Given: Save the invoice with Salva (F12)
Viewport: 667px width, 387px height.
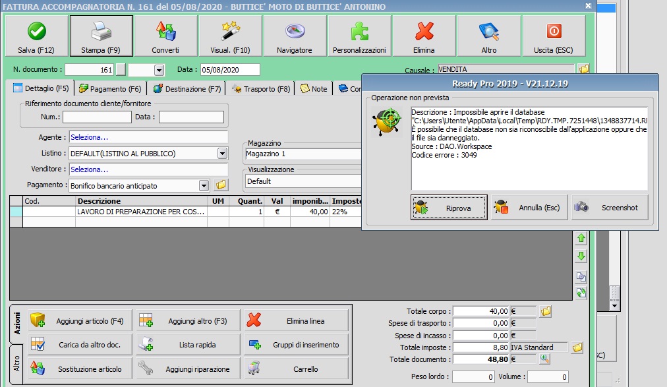Looking at the screenshot, I should point(37,36).
